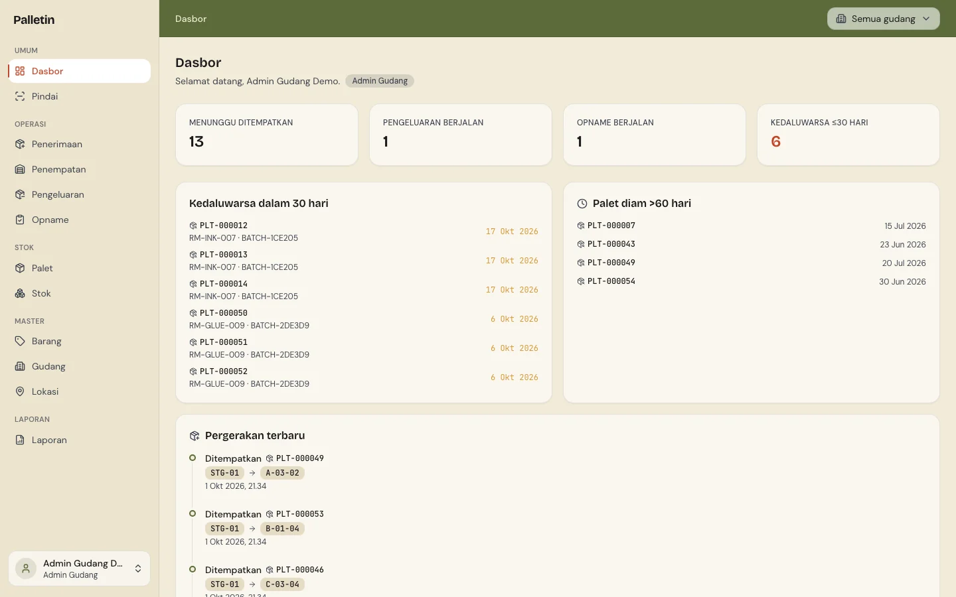Viewport: 956px width, 597px height.
Task: Expand the Admin Gudang account menu chevrons
Action: 138,568
